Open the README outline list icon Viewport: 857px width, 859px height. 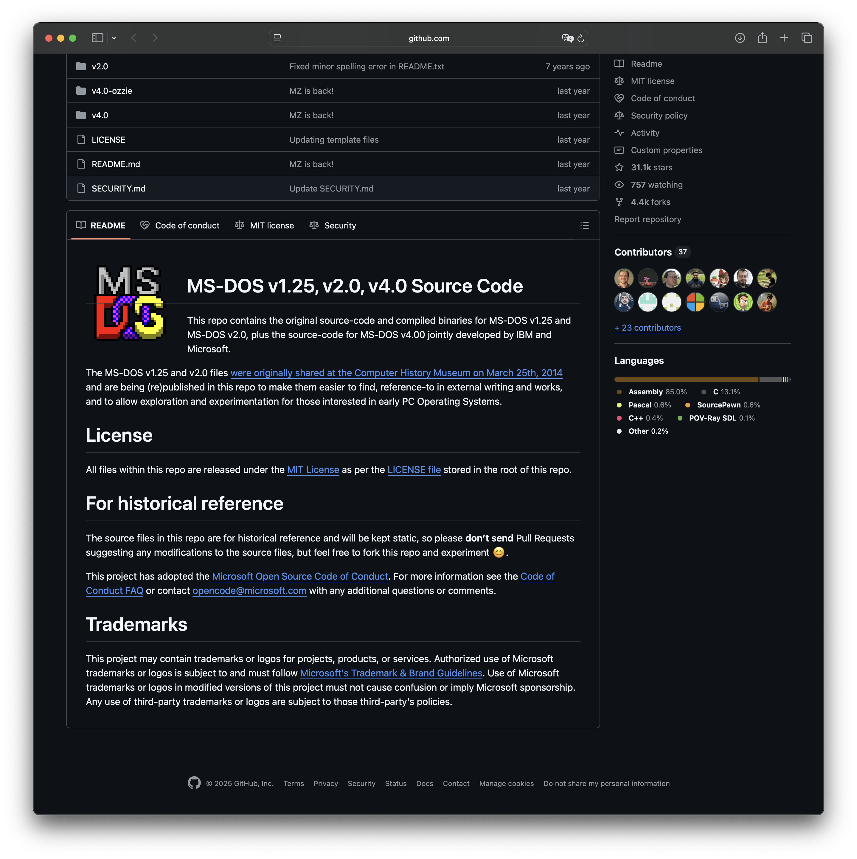point(584,226)
